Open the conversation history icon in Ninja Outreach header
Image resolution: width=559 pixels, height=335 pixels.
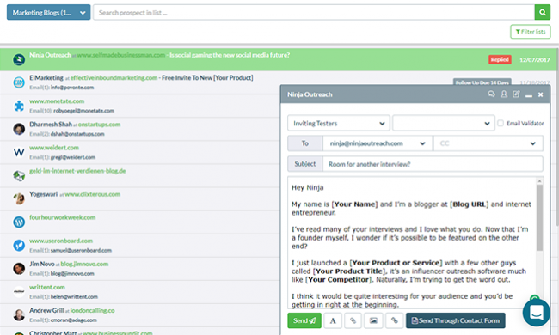coord(492,94)
